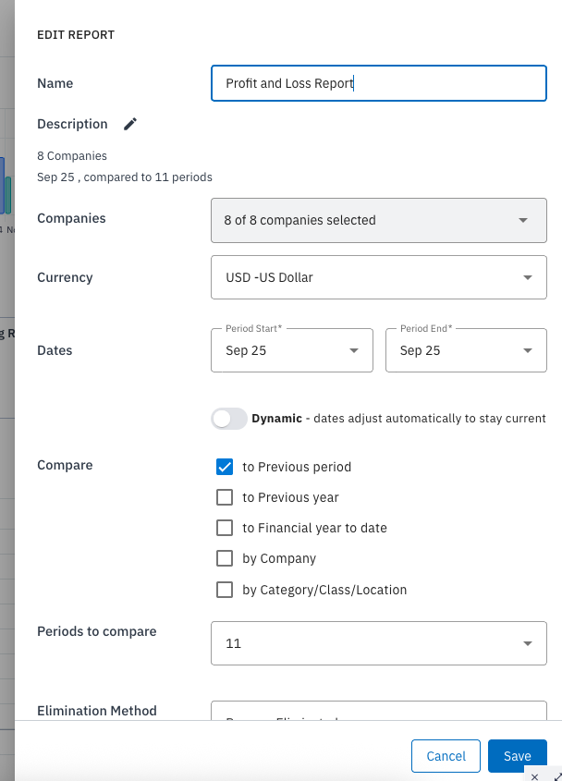Click the expand arrows icon at bottom-right
The image size is (562, 781).
point(556,776)
